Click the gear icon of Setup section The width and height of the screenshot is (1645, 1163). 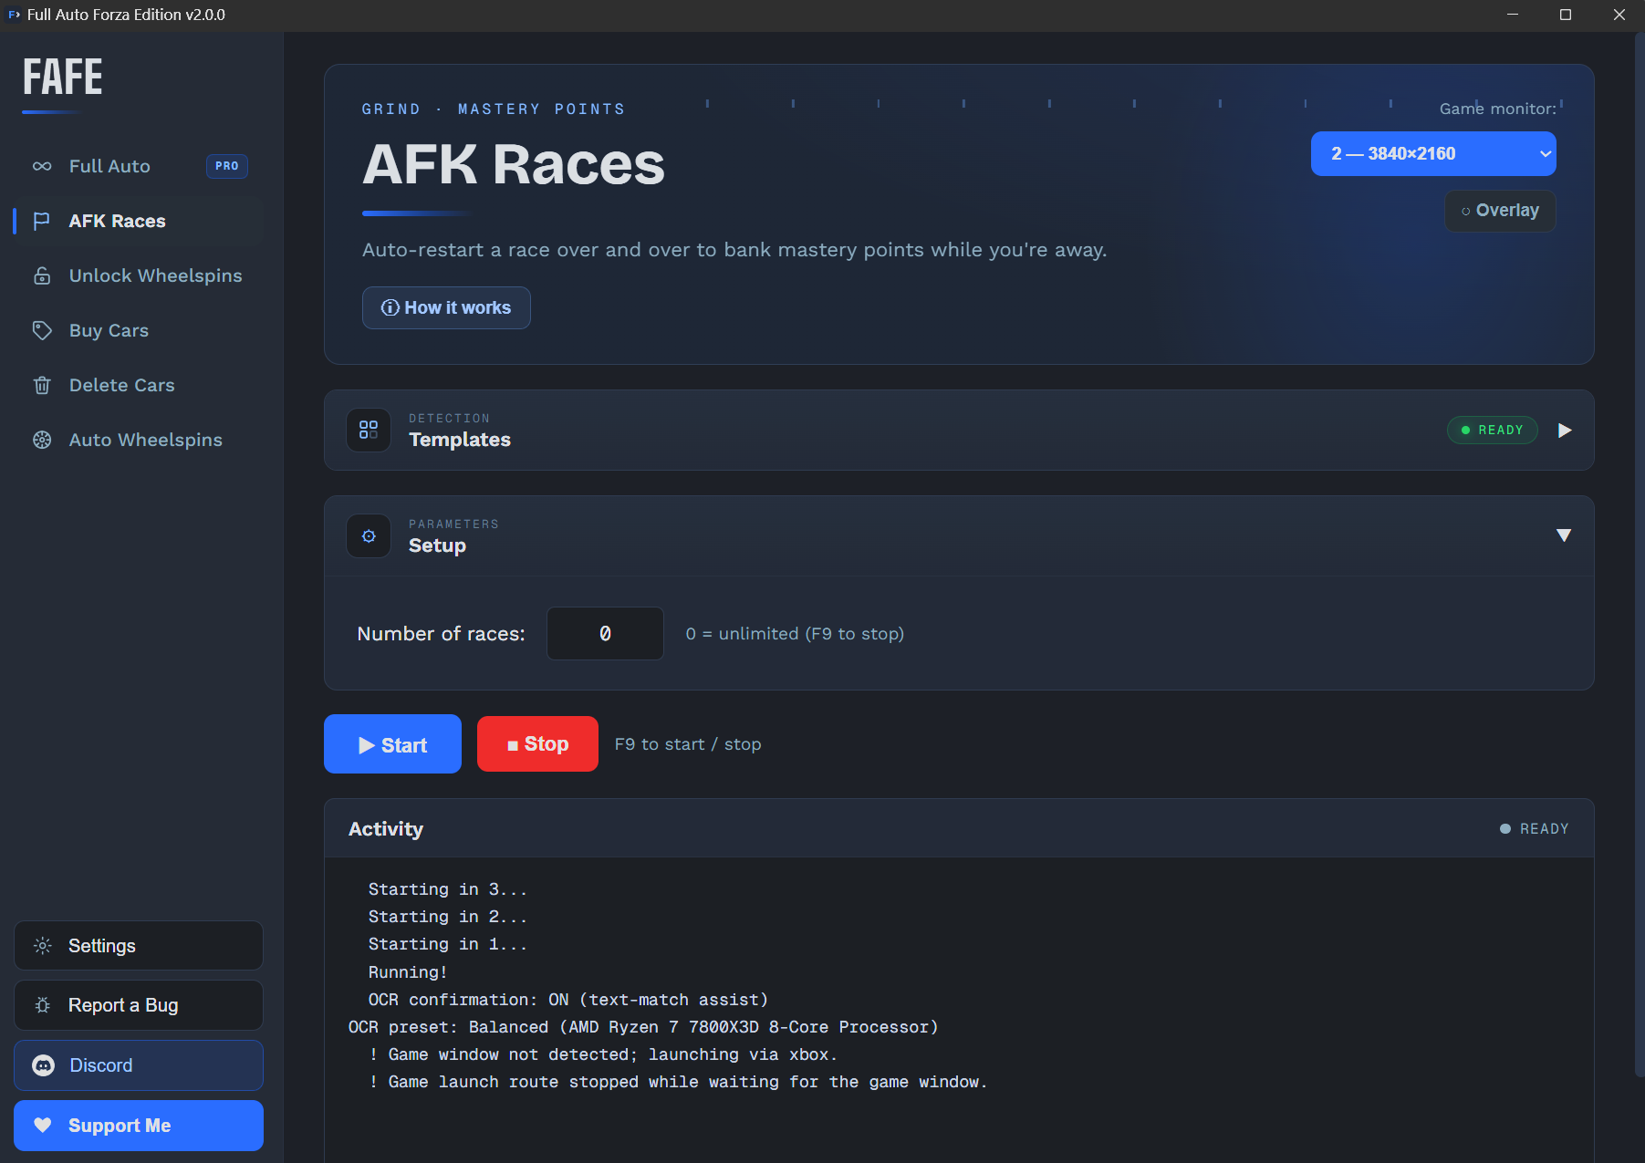coord(369,535)
